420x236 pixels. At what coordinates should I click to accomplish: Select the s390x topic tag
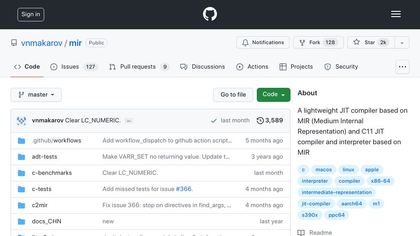(x=310, y=215)
